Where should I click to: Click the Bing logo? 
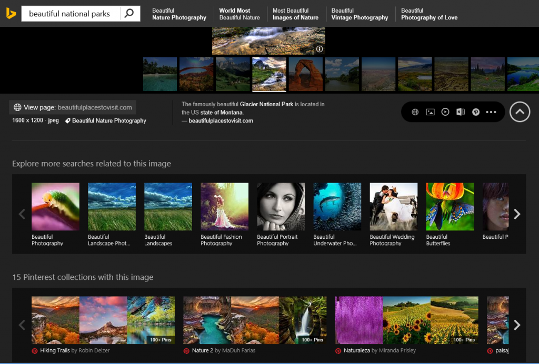(11, 13)
